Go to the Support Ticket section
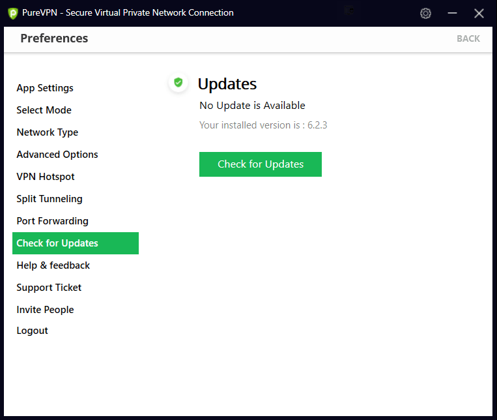Viewport: 497px width, 420px height. (x=49, y=288)
